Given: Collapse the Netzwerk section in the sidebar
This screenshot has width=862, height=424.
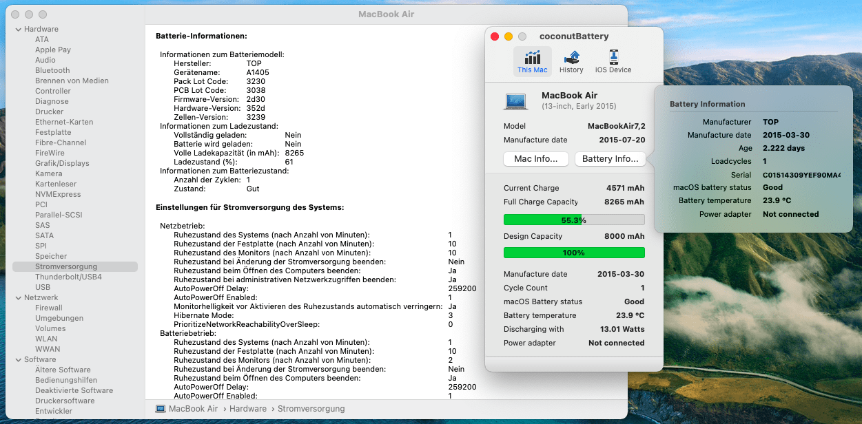Looking at the screenshot, I should click(x=18, y=297).
